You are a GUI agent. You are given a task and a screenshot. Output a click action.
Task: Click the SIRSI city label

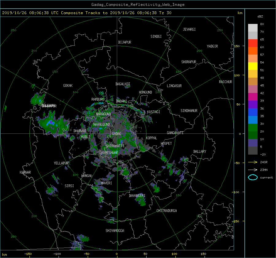(x=69, y=186)
